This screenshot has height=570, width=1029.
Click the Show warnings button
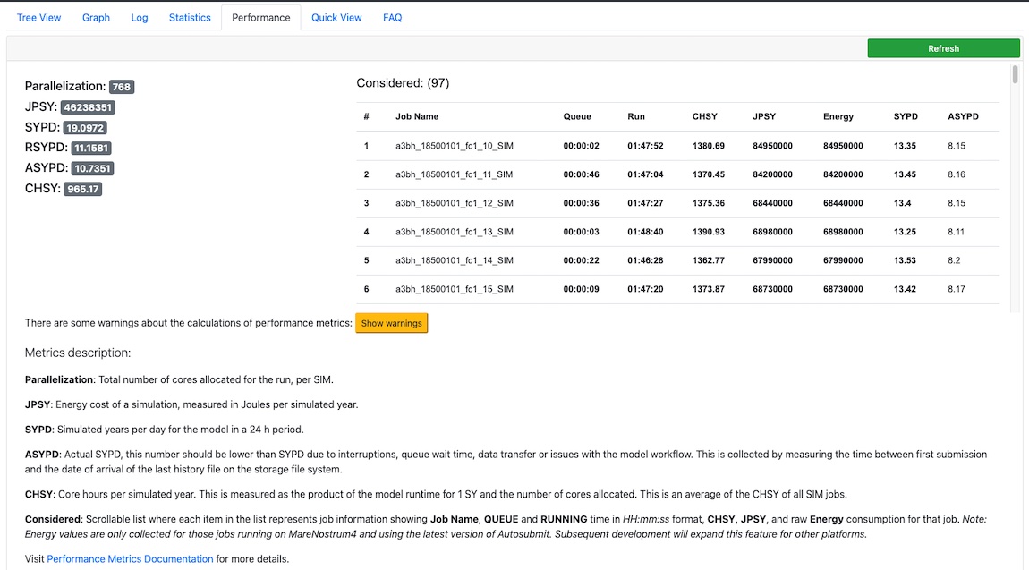(x=391, y=323)
